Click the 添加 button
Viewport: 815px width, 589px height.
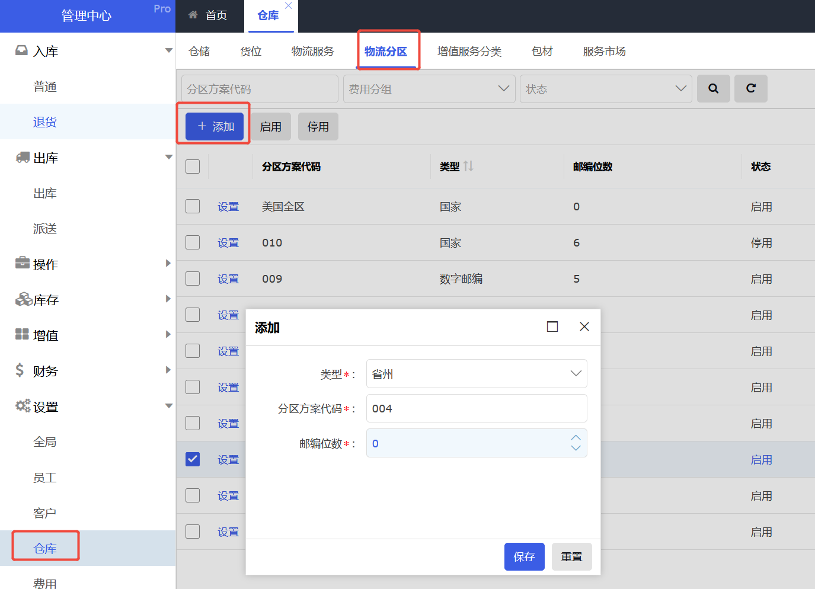[215, 126]
